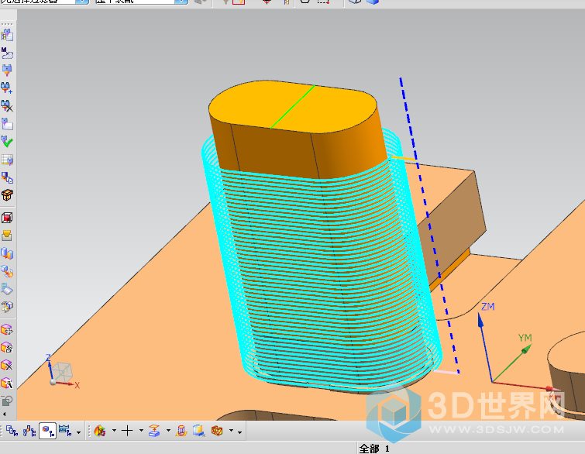585x454 pixels.
Task: Click the Delete Object cube with X icon
Action: point(7,366)
